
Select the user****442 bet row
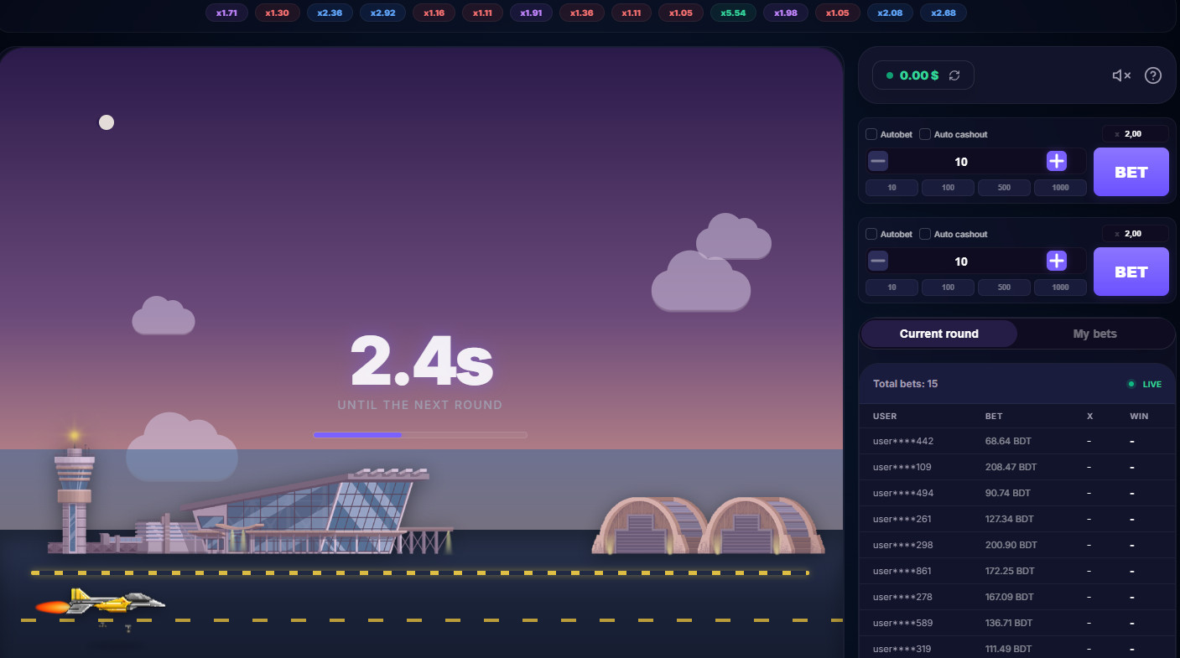point(1017,441)
